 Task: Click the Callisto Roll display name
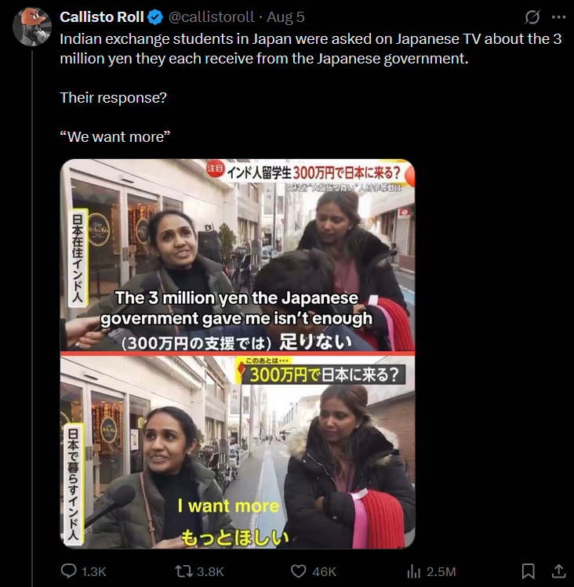tap(101, 17)
